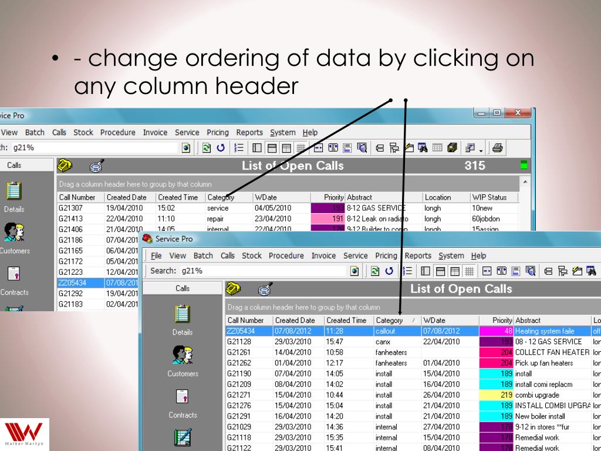
Task: Click notepad with pen icon below Contracts
Action: pos(183,437)
